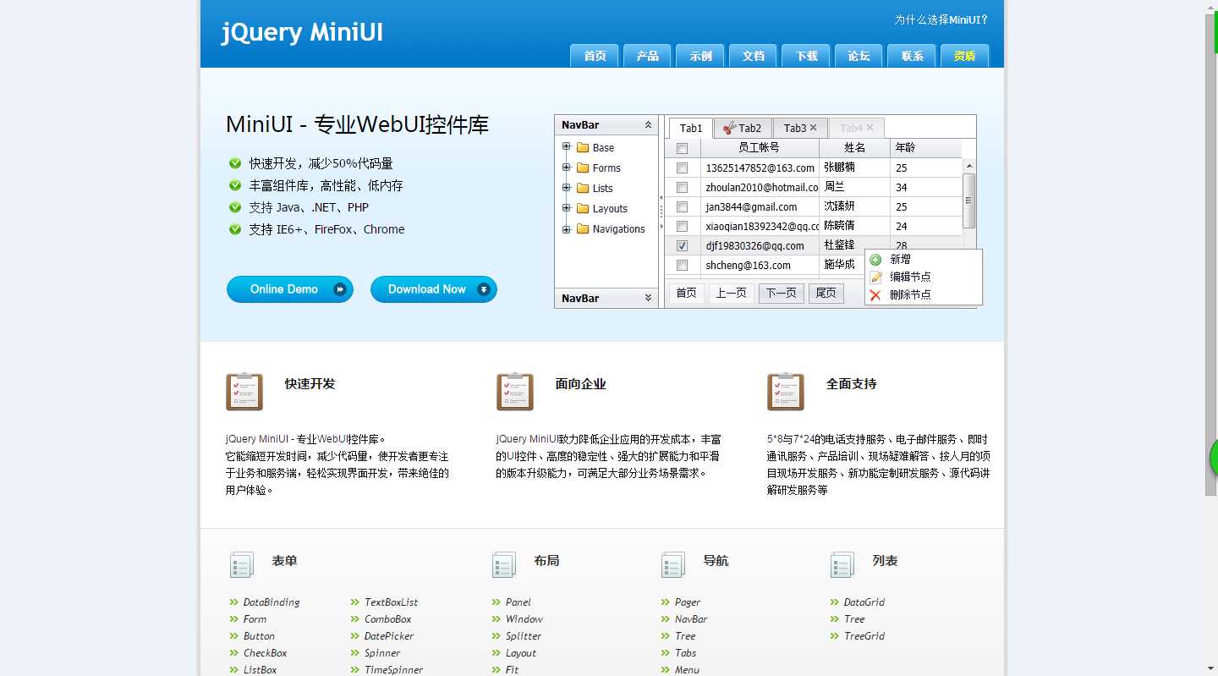
Task: Expand the Base tree node
Action: (x=567, y=147)
